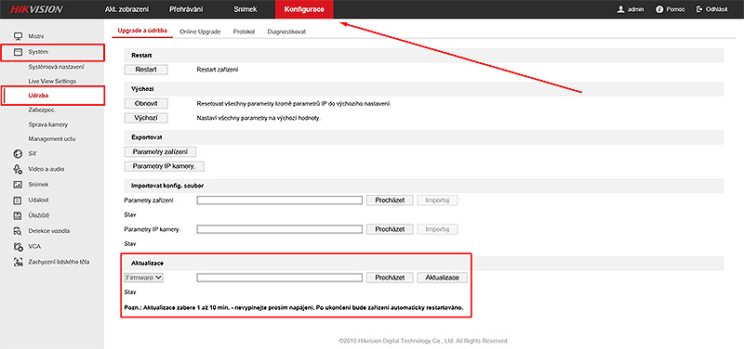Image resolution: width=744 pixels, height=349 pixels.
Task: Click the admin user icon
Action: (620, 9)
